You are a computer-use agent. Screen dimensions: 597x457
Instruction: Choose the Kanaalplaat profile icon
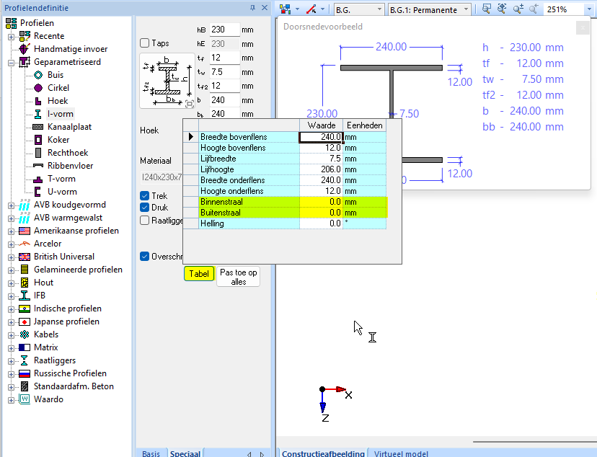[38, 127]
